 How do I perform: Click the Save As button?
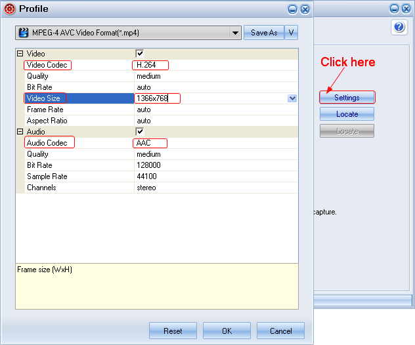coord(264,33)
